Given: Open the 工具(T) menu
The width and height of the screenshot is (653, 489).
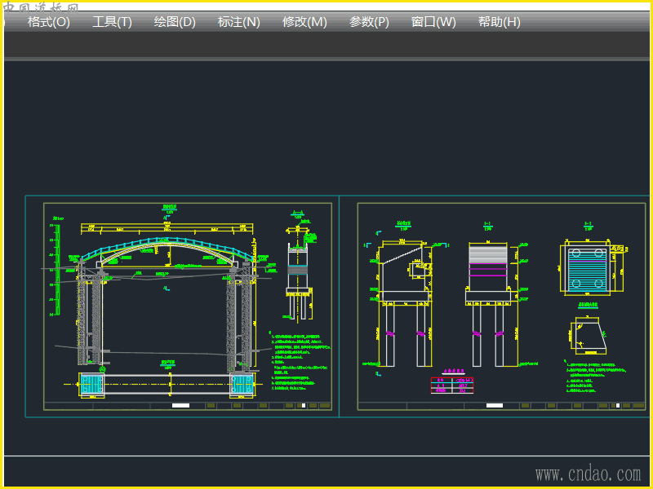Looking at the screenshot, I should pyautogui.click(x=112, y=22).
